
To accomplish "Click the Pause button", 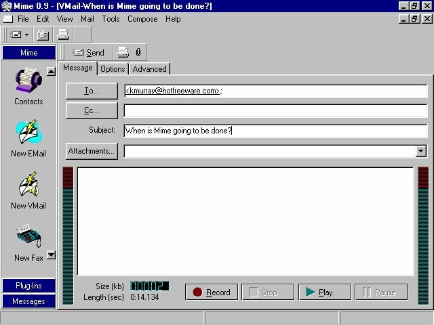I will 381,292.
